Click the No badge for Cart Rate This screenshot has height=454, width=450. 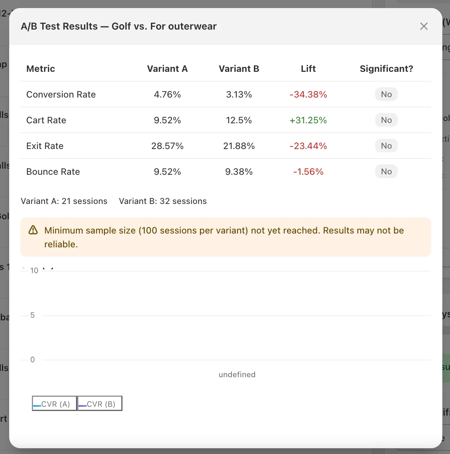click(x=386, y=120)
